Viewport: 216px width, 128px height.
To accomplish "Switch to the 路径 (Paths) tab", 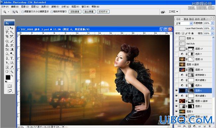I will (x=191, y=19).
